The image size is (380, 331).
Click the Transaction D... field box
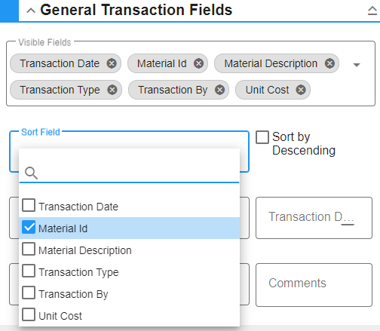pos(314,218)
